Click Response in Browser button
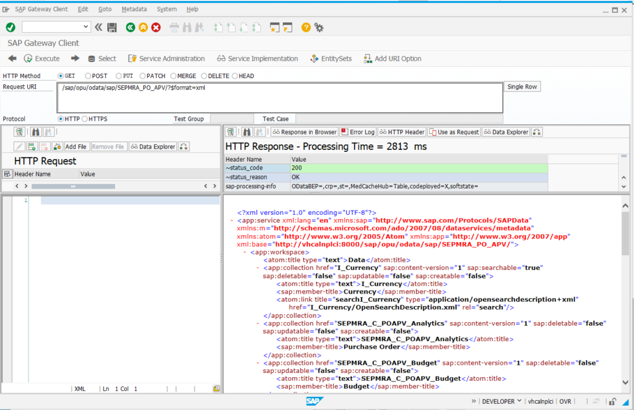 coord(305,132)
